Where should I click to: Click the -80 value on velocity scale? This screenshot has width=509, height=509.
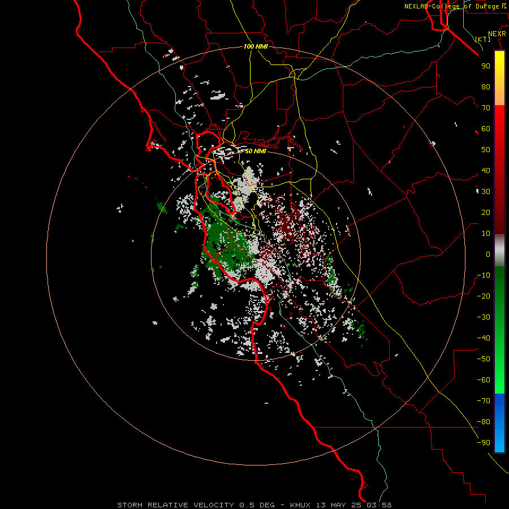pyautogui.click(x=484, y=422)
